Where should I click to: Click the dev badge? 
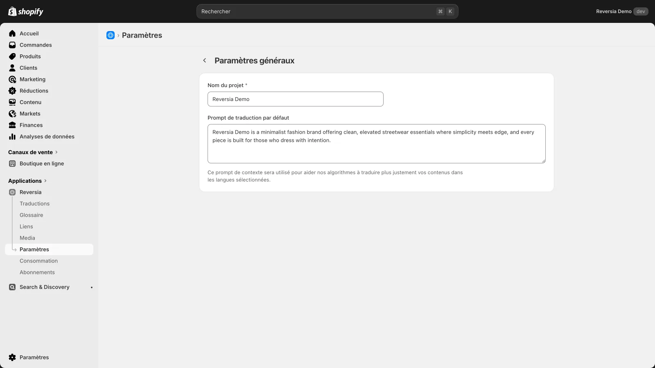(x=641, y=11)
